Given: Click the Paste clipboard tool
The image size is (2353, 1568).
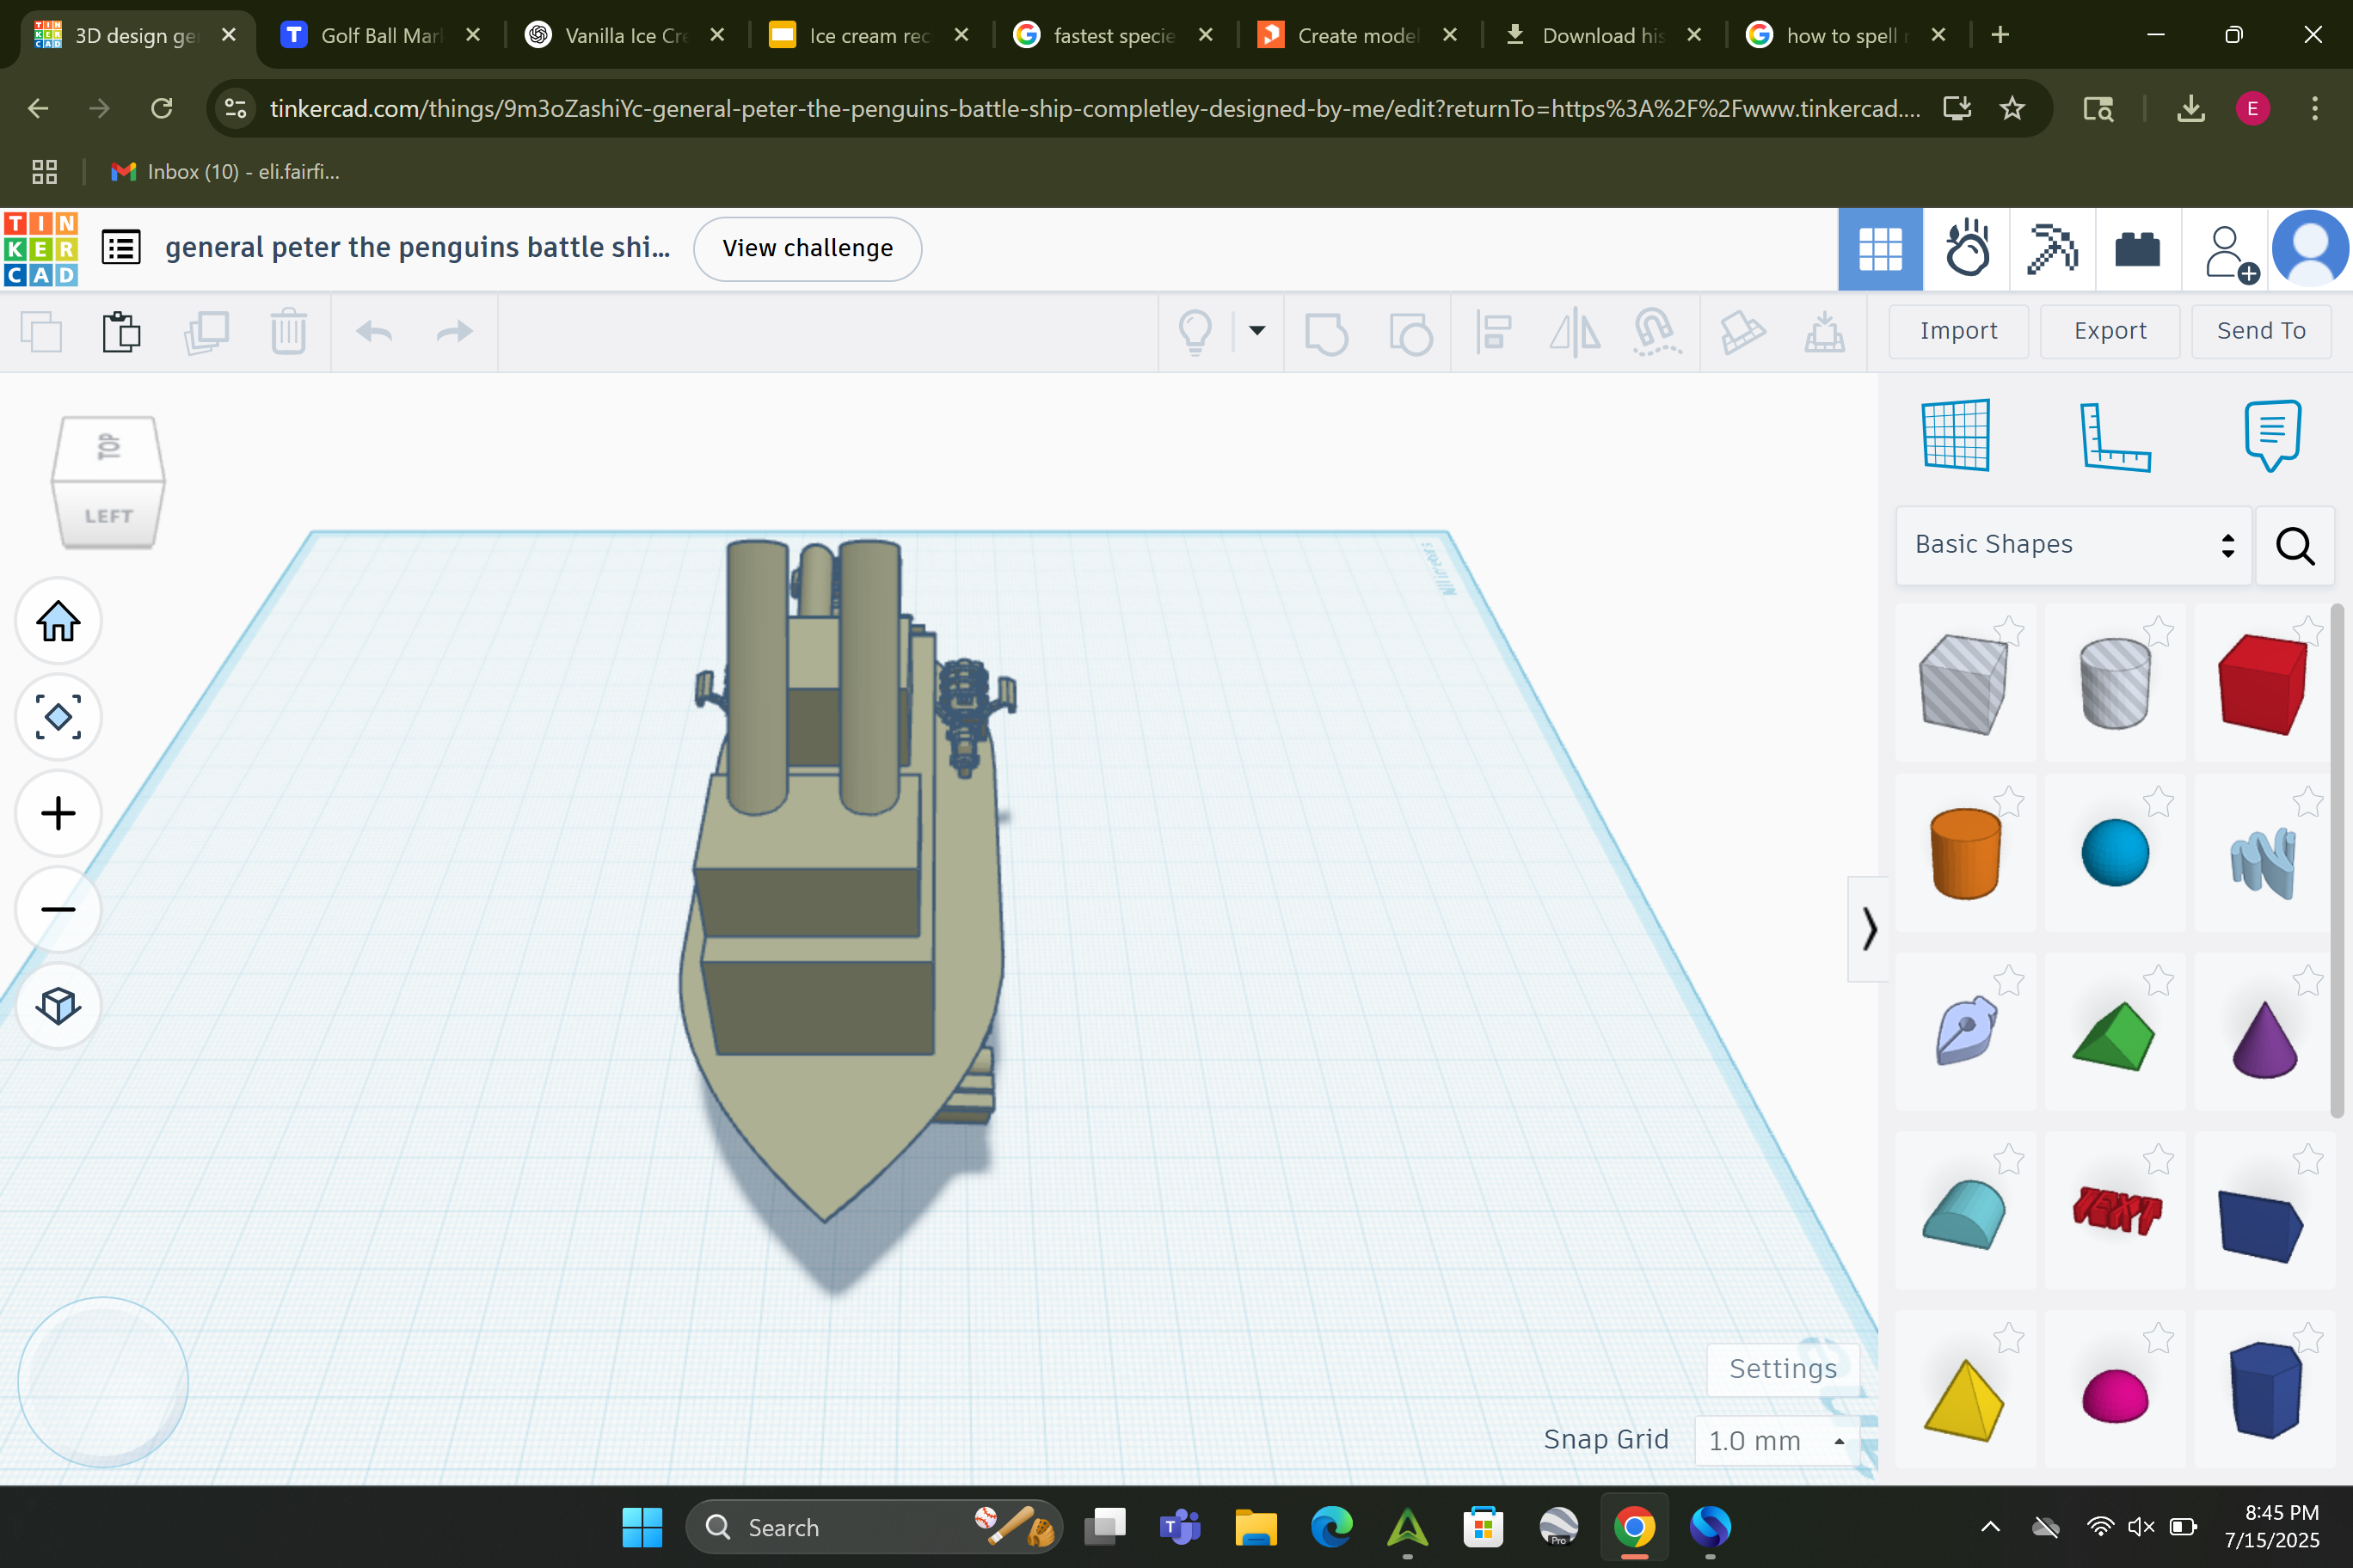Looking at the screenshot, I should 122,332.
